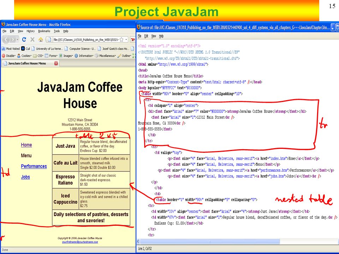Image resolution: width=339 pixels, height=254 pixels.
Task: Bookmark this page with the star icon
Action: tap(121, 40)
